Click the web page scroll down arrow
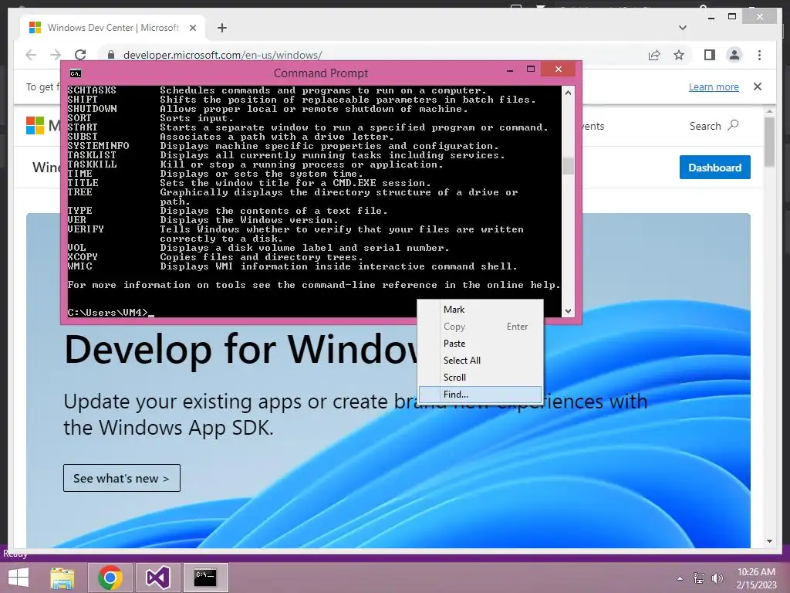790x593 pixels. click(769, 541)
